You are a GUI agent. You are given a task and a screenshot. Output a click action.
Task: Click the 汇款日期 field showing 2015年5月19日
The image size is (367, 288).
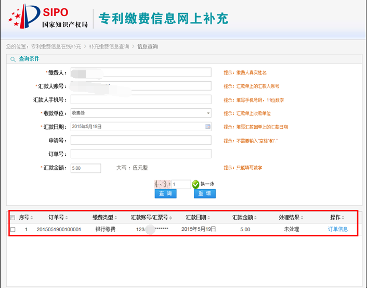(x=141, y=127)
